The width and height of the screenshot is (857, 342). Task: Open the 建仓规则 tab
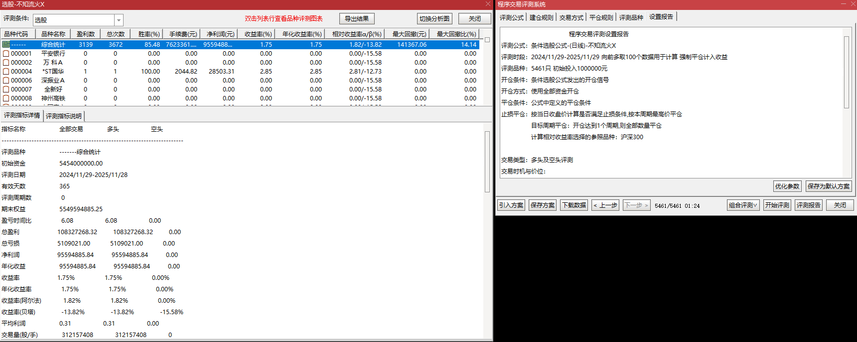coord(541,17)
